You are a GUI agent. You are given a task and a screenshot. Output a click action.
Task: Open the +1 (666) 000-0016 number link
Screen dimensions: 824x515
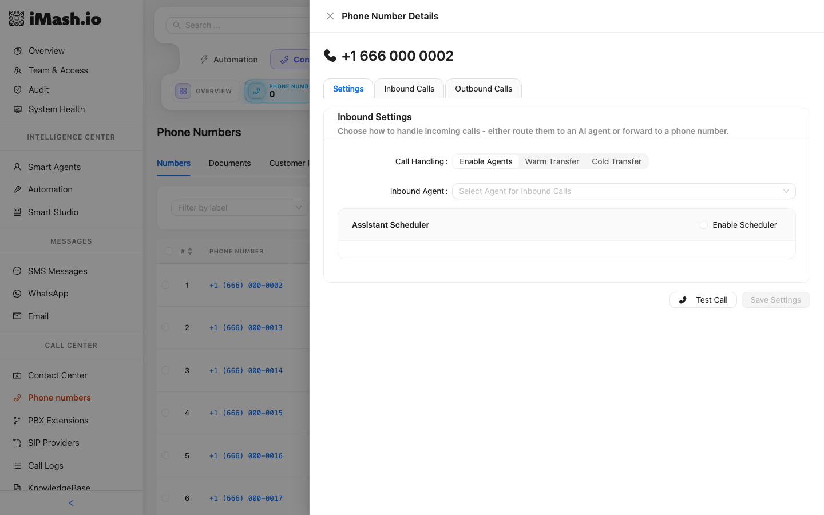(246, 455)
